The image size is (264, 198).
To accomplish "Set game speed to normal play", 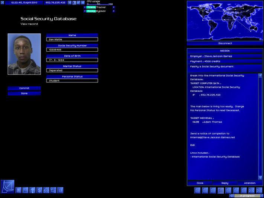I will coord(74,3).
